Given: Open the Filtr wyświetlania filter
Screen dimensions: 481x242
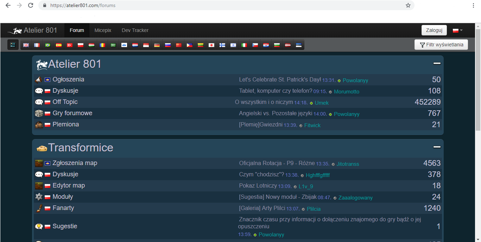Looking at the screenshot, I should pyautogui.click(x=441, y=45).
